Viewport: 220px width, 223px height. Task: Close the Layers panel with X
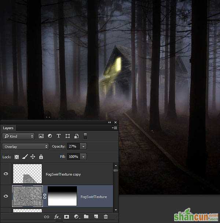115,122
